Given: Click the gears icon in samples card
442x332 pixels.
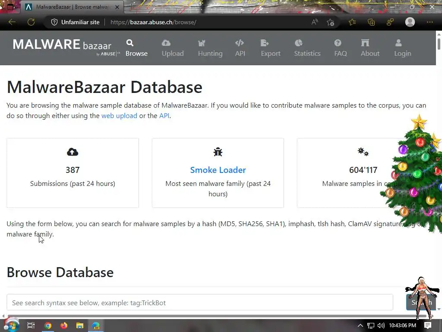Looking at the screenshot, I should pos(363,152).
